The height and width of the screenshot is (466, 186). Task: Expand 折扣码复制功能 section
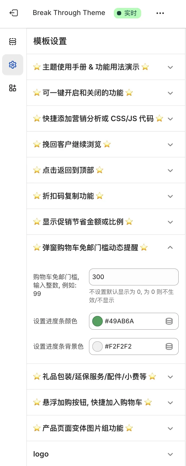(170, 196)
